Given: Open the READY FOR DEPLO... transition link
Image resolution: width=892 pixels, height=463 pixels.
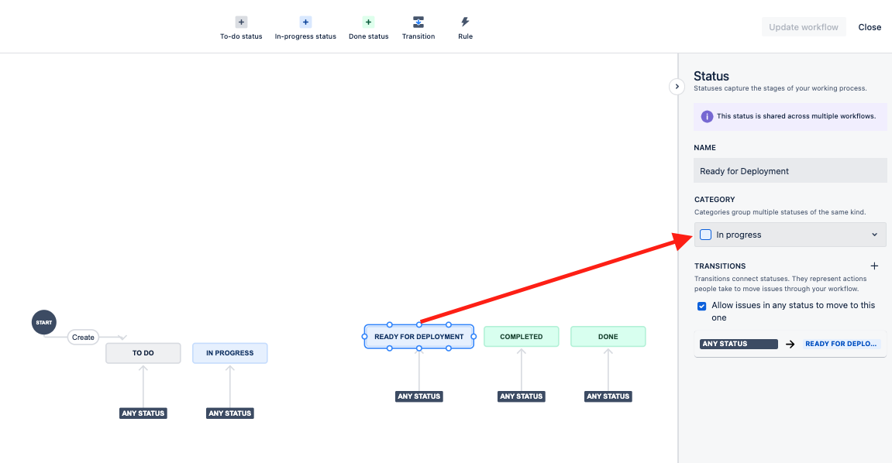Looking at the screenshot, I should coord(842,344).
